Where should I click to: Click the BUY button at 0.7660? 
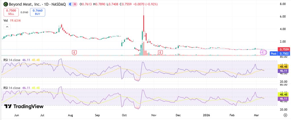(38, 12)
